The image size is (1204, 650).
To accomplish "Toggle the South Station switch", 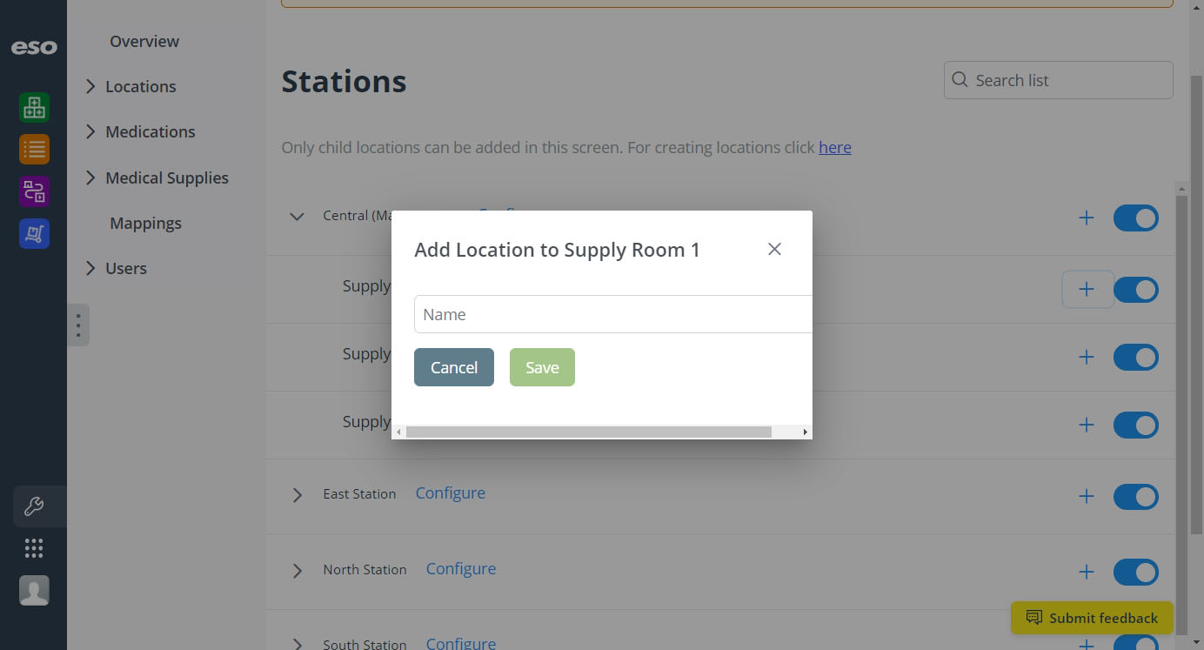I will coord(1136,642).
